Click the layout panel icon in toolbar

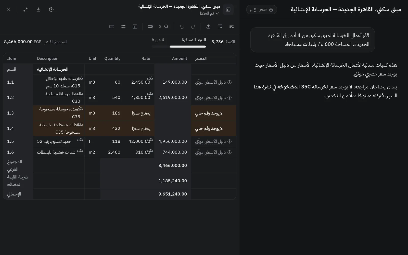pos(135,27)
